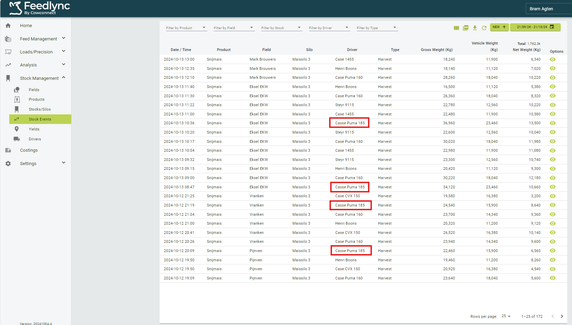Click the Products bag icon
This screenshot has width=572, height=325.
click(x=17, y=99)
